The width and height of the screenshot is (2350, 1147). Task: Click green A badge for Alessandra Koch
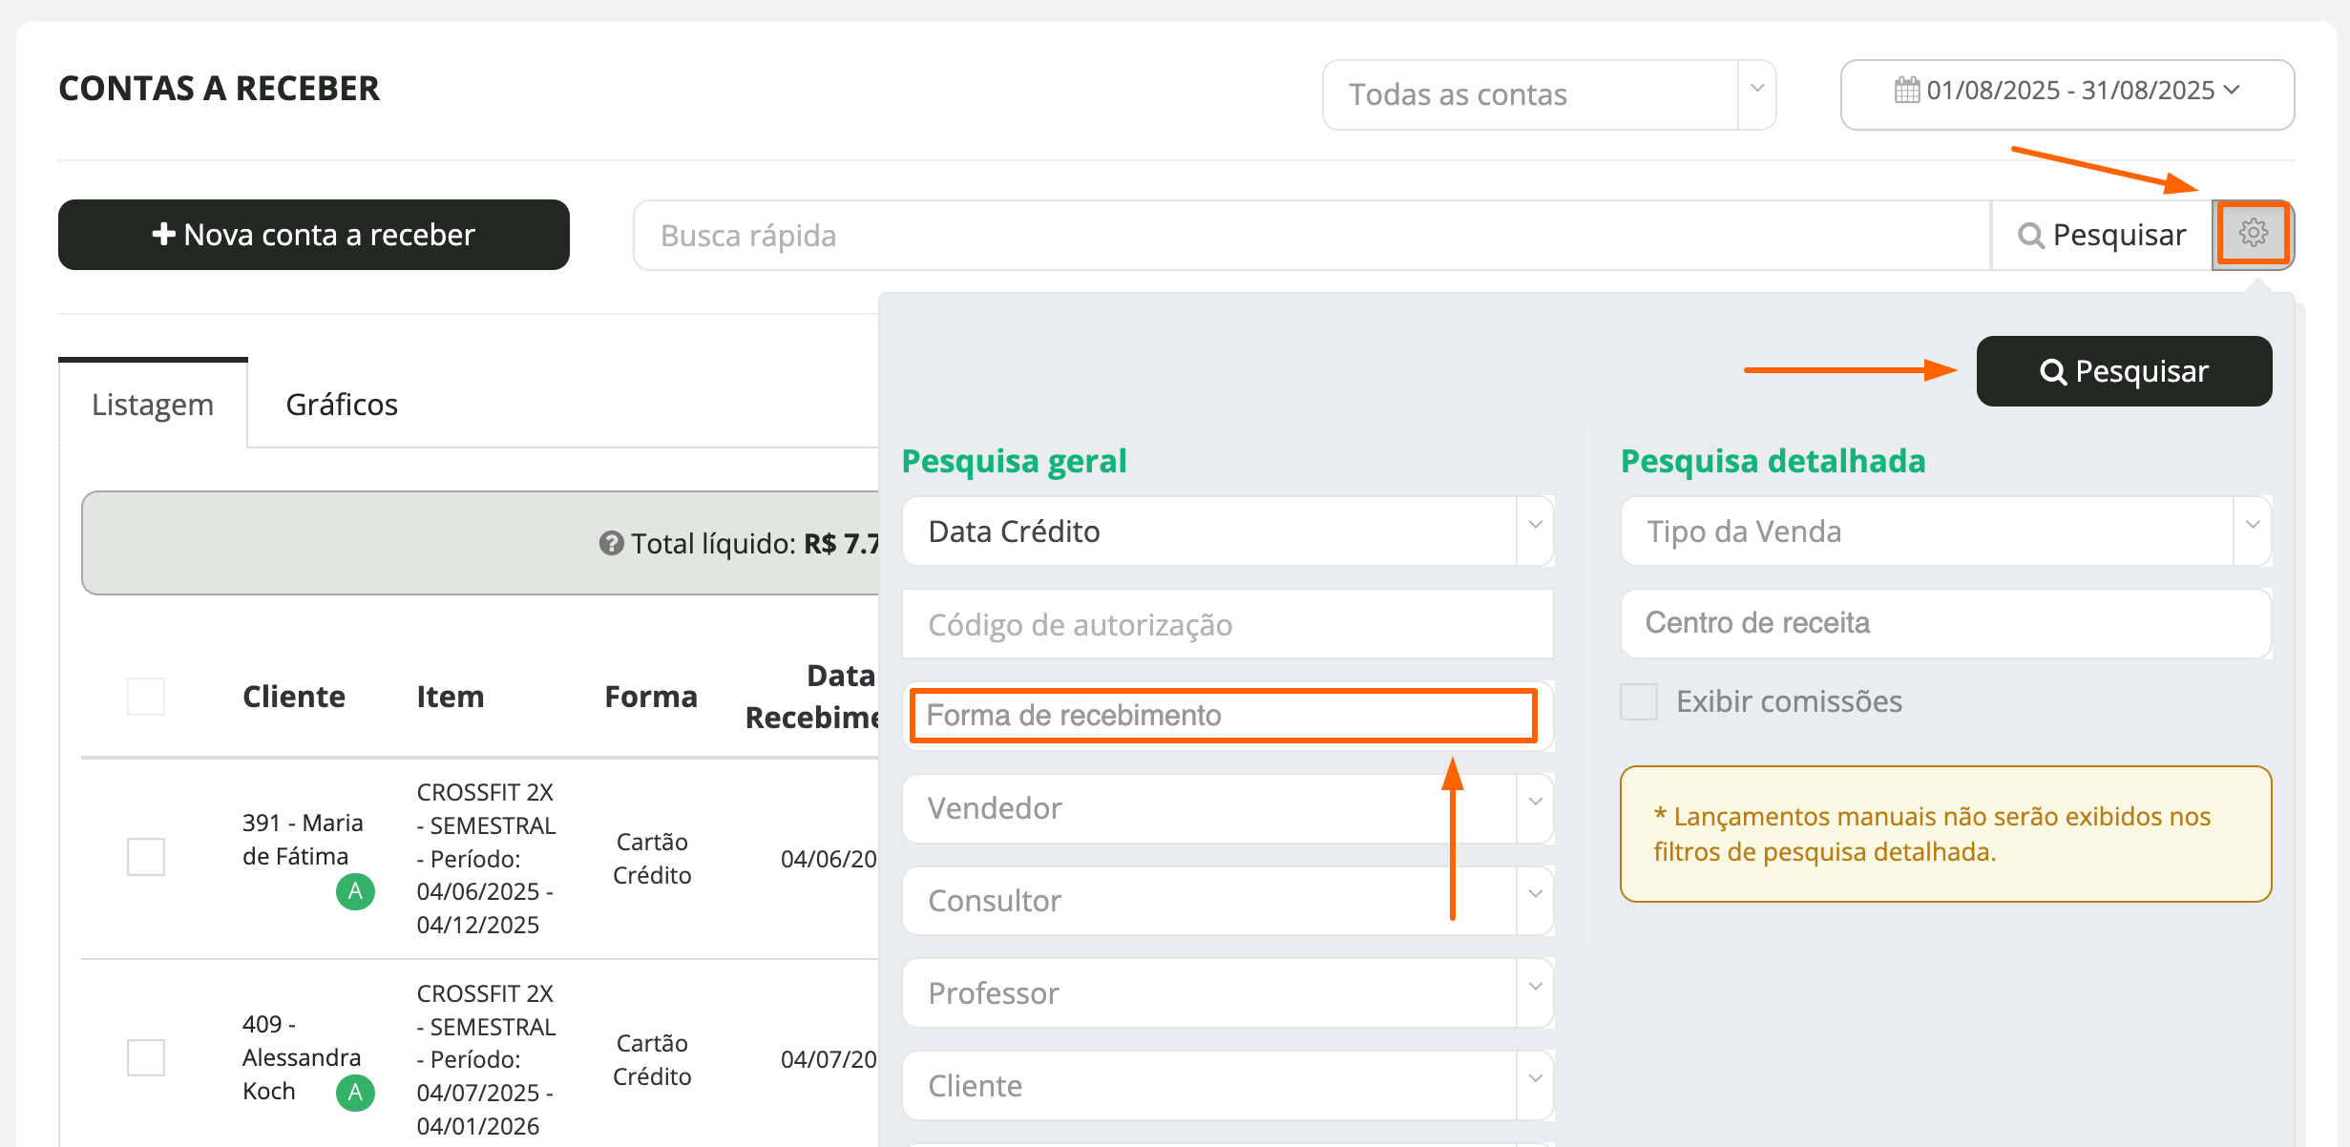click(x=355, y=1093)
